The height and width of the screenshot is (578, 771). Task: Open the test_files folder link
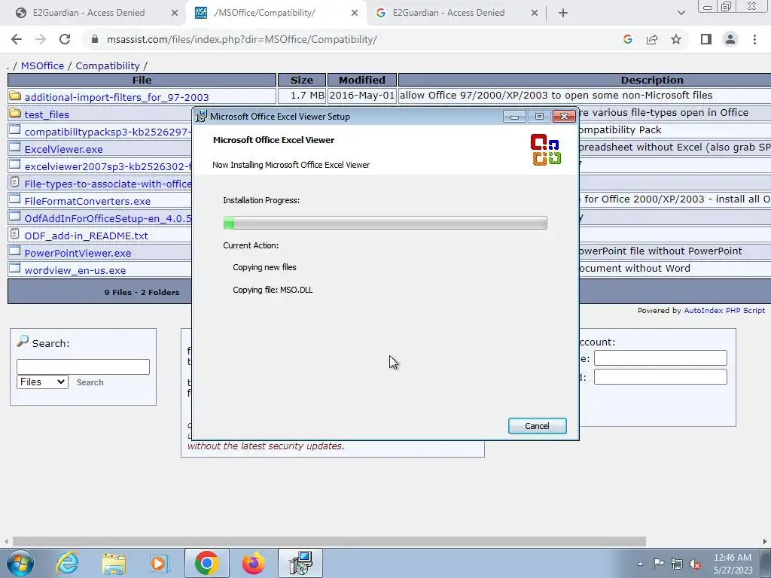pos(47,114)
